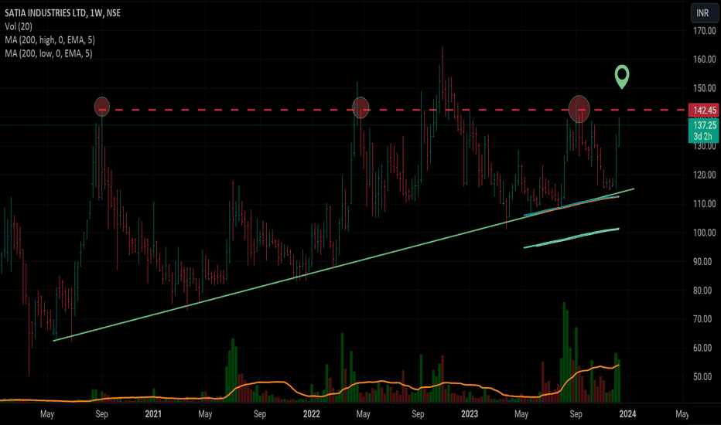The height and width of the screenshot is (425, 721).
Task: Open the INR currency selector
Action: [x=703, y=13]
